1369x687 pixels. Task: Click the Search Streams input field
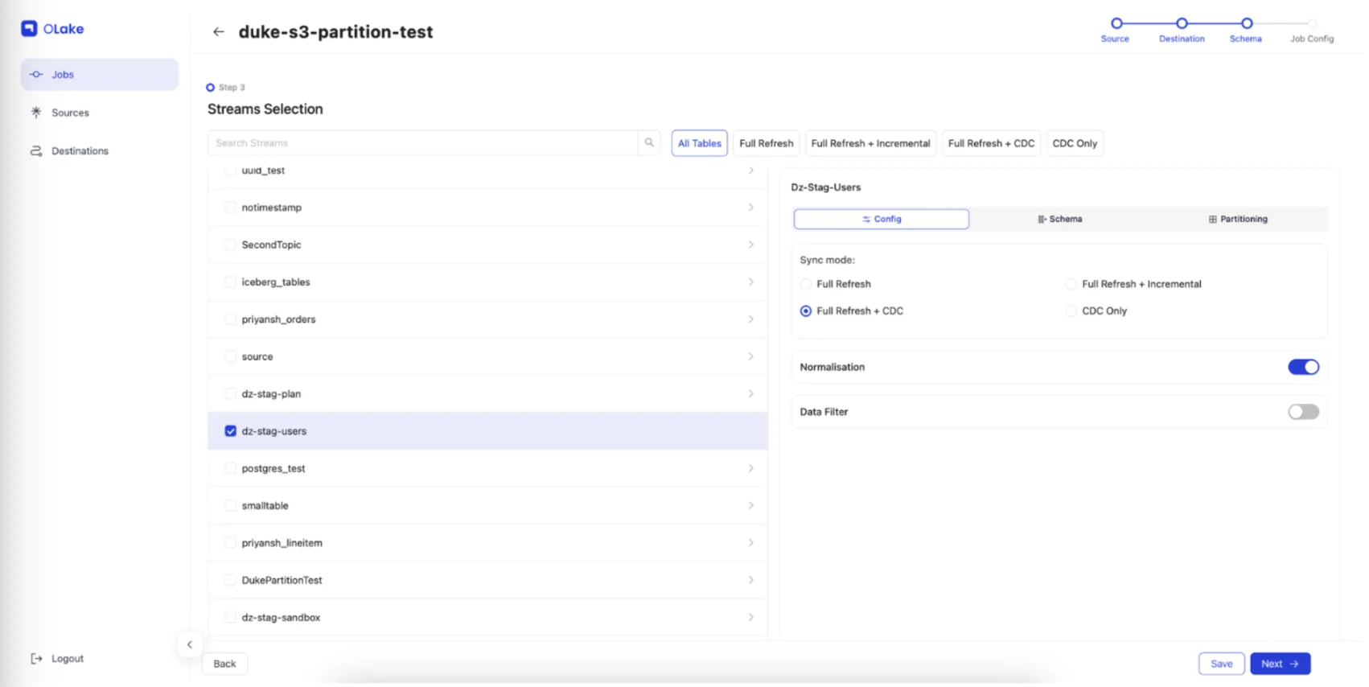click(x=423, y=143)
